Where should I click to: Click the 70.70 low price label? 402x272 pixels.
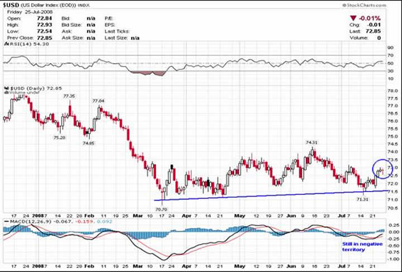click(x=161, y=209)
